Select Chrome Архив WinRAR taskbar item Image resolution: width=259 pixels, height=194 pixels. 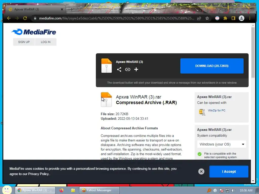click(35, 190)
